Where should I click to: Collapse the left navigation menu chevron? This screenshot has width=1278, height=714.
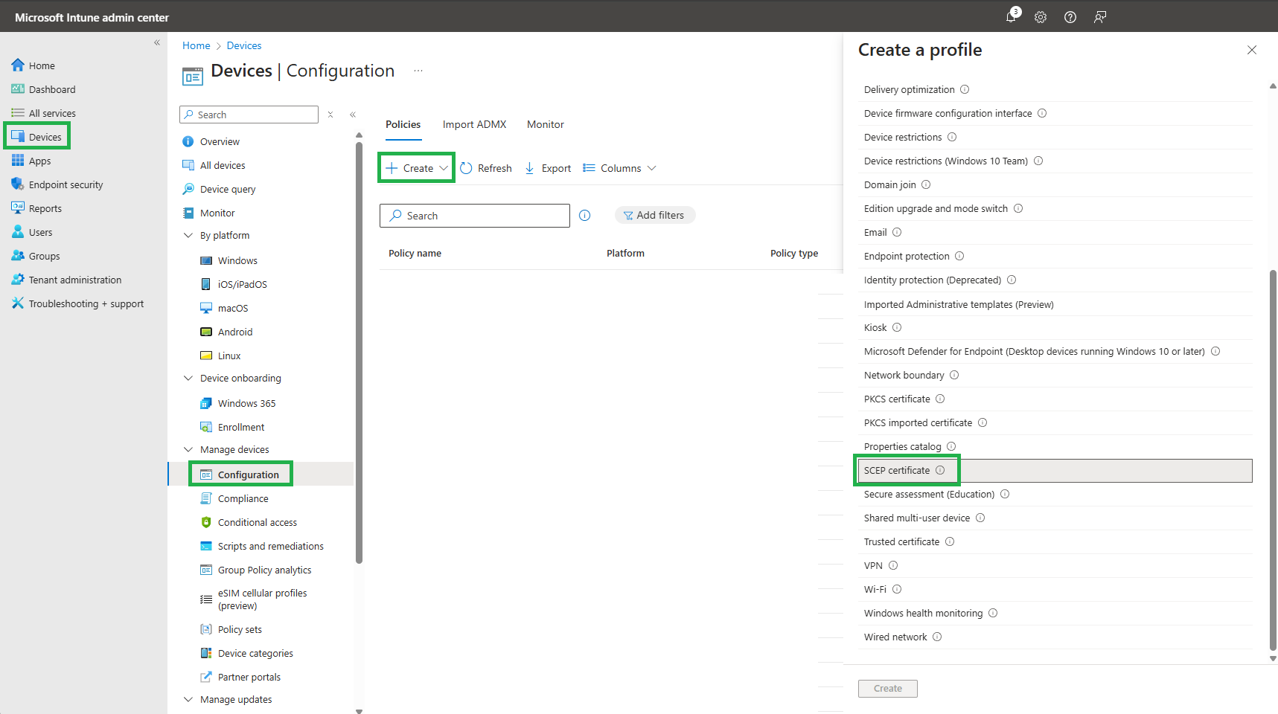157,42
